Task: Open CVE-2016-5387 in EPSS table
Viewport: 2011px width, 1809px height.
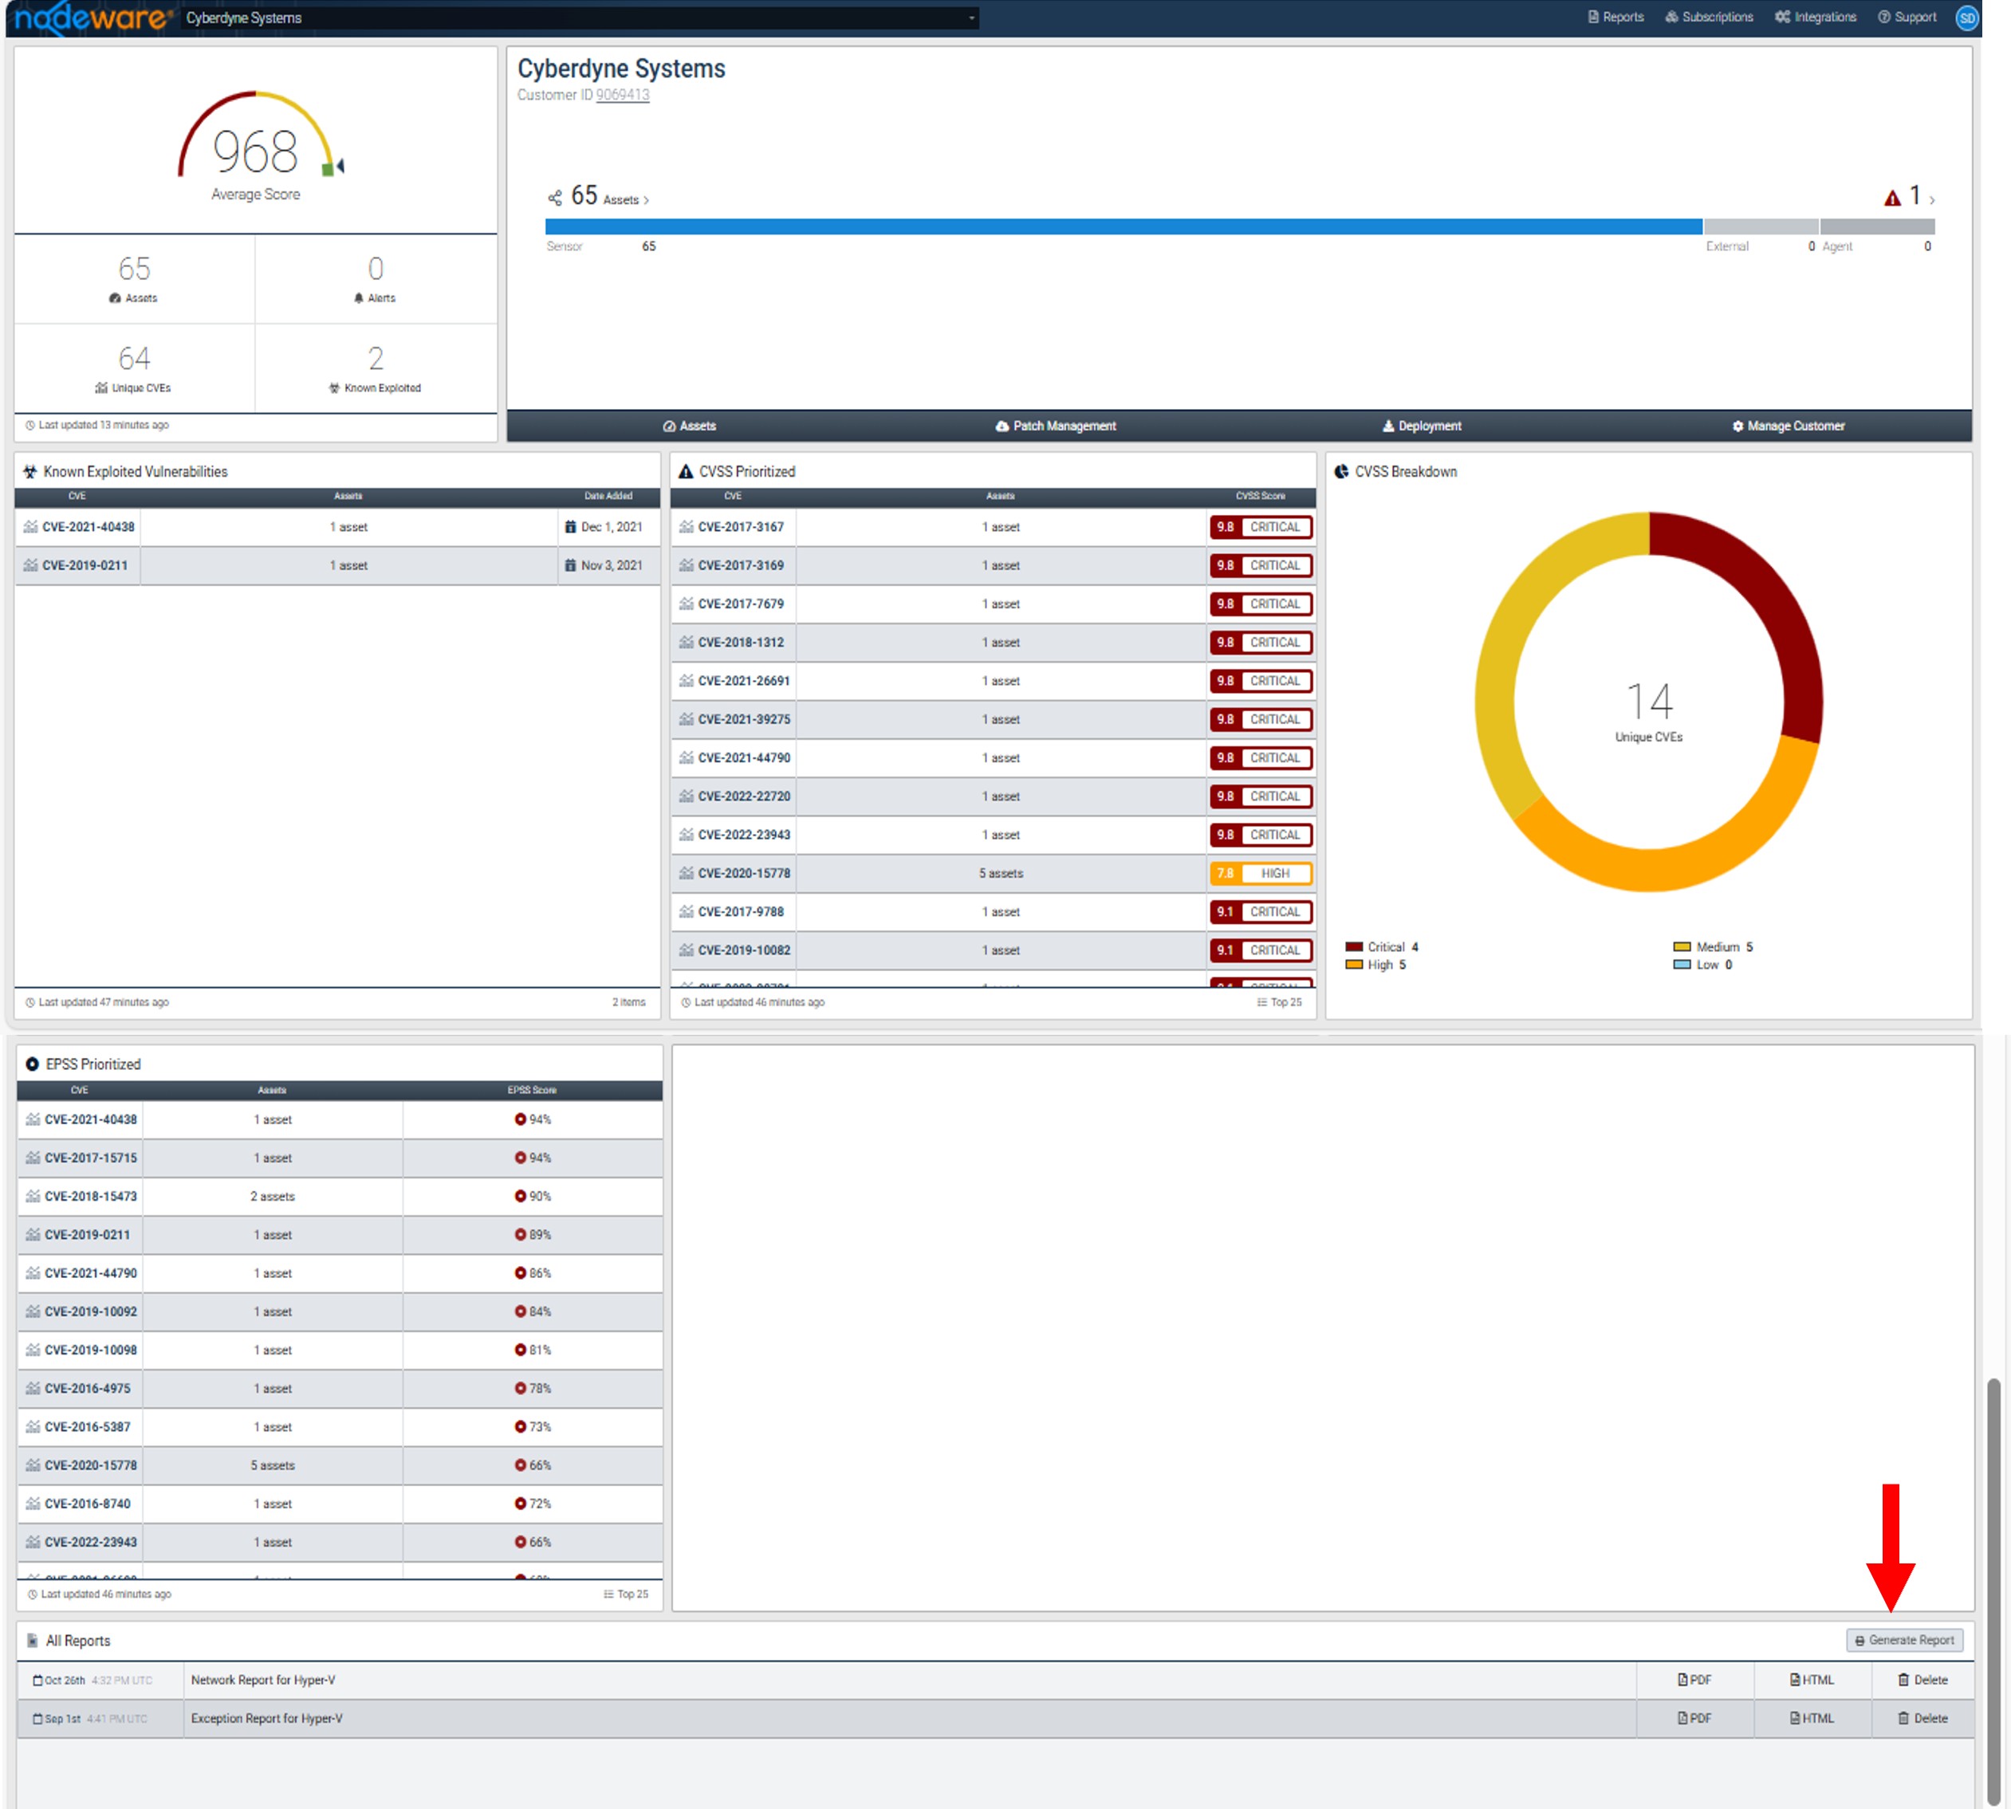Action: [x=88, y=1427]
